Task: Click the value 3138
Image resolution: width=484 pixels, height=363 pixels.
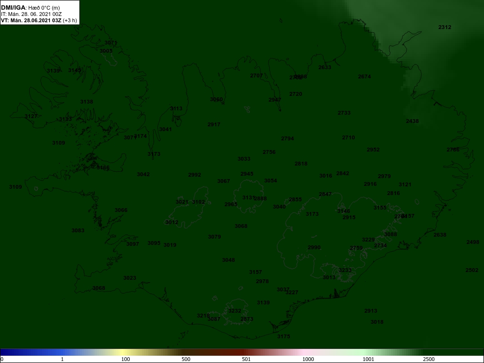Action: pyautogui.click(x=87, y=102)
